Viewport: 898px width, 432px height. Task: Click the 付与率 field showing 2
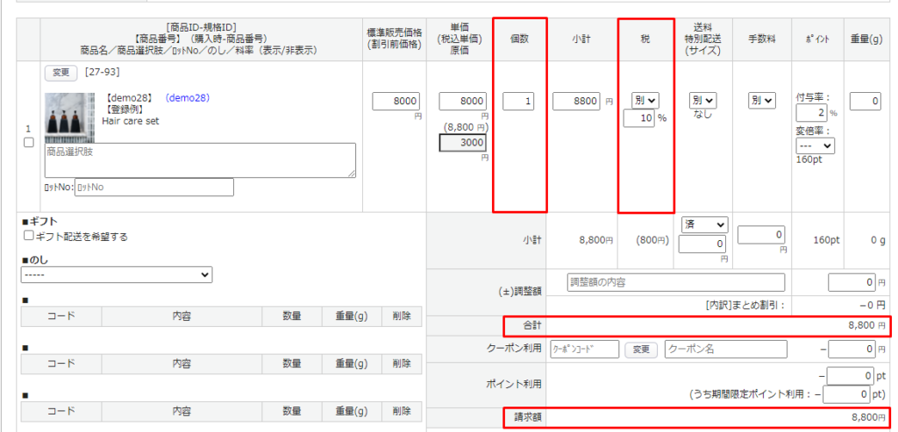coord(811,113)
